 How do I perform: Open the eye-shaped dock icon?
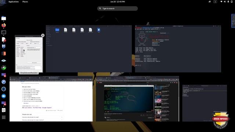click(4, 60)
